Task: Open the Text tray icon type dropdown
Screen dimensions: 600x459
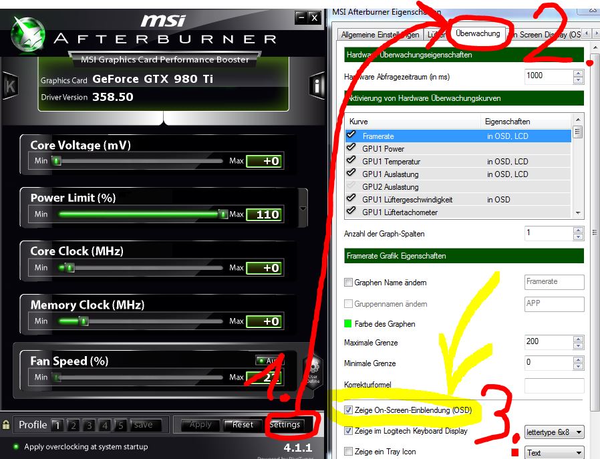Action: [554, 452]
